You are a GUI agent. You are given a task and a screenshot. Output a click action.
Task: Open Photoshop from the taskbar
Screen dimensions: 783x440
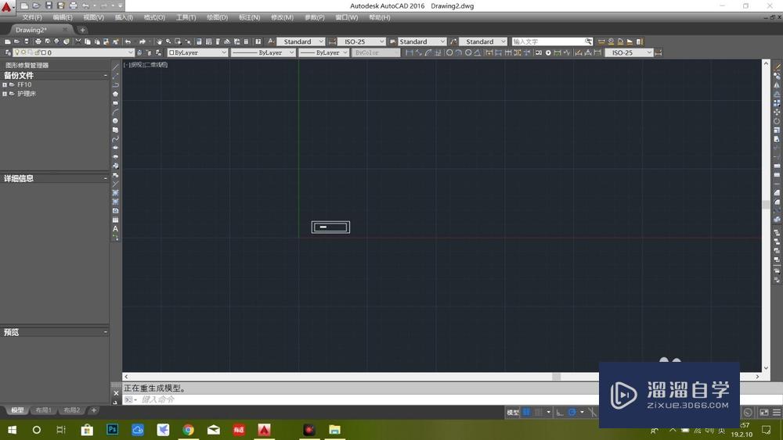point(112,429)
